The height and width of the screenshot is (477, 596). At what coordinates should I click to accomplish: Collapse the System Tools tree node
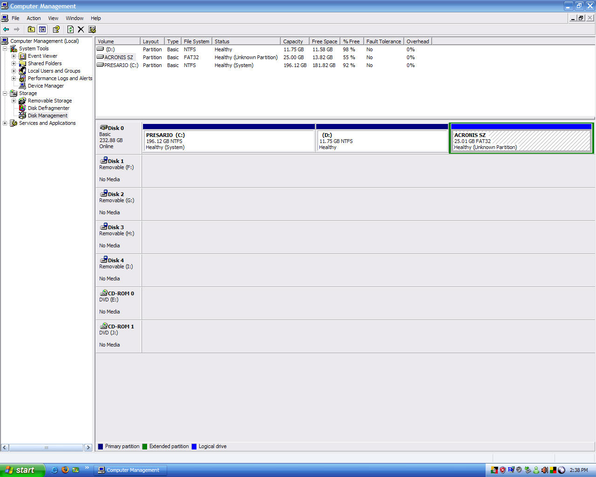(x=5, y=48)
